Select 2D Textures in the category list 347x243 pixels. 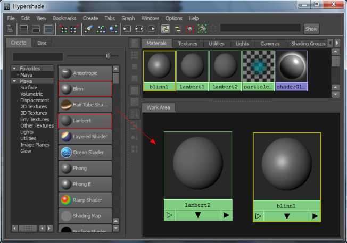(x=34, y=107)
